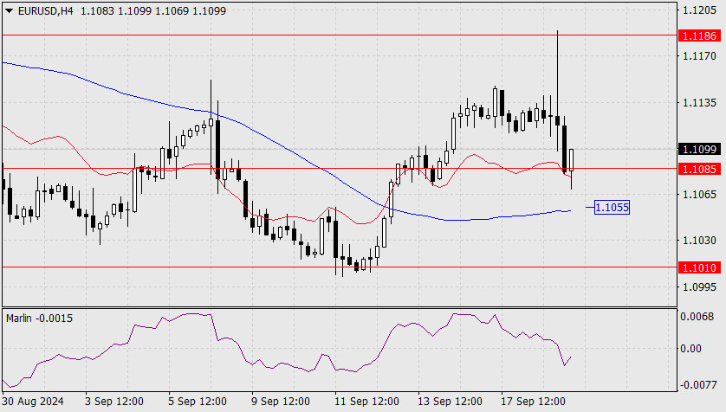Click the 0.0068 oscillator scale value
726x412 pixels.
(x=697, y=317)
